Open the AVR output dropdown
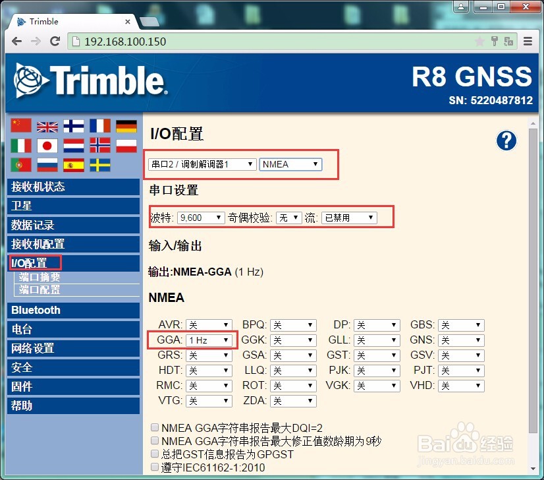 point(209,325)
